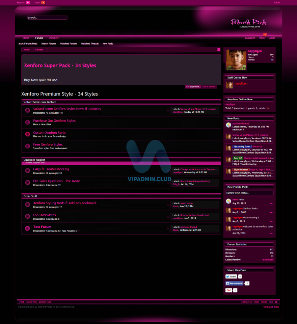Image resolution: width=297 pixels, height=324 pixels.
Task: Click the 'how to?' prefix label
Action: [238, 158]
